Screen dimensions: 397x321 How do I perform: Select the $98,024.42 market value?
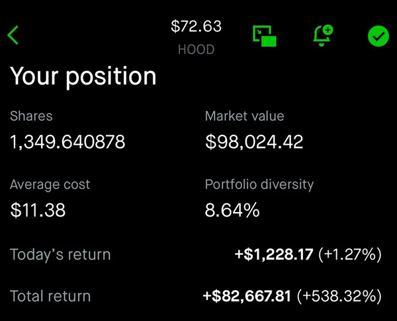tap(254, 141)
